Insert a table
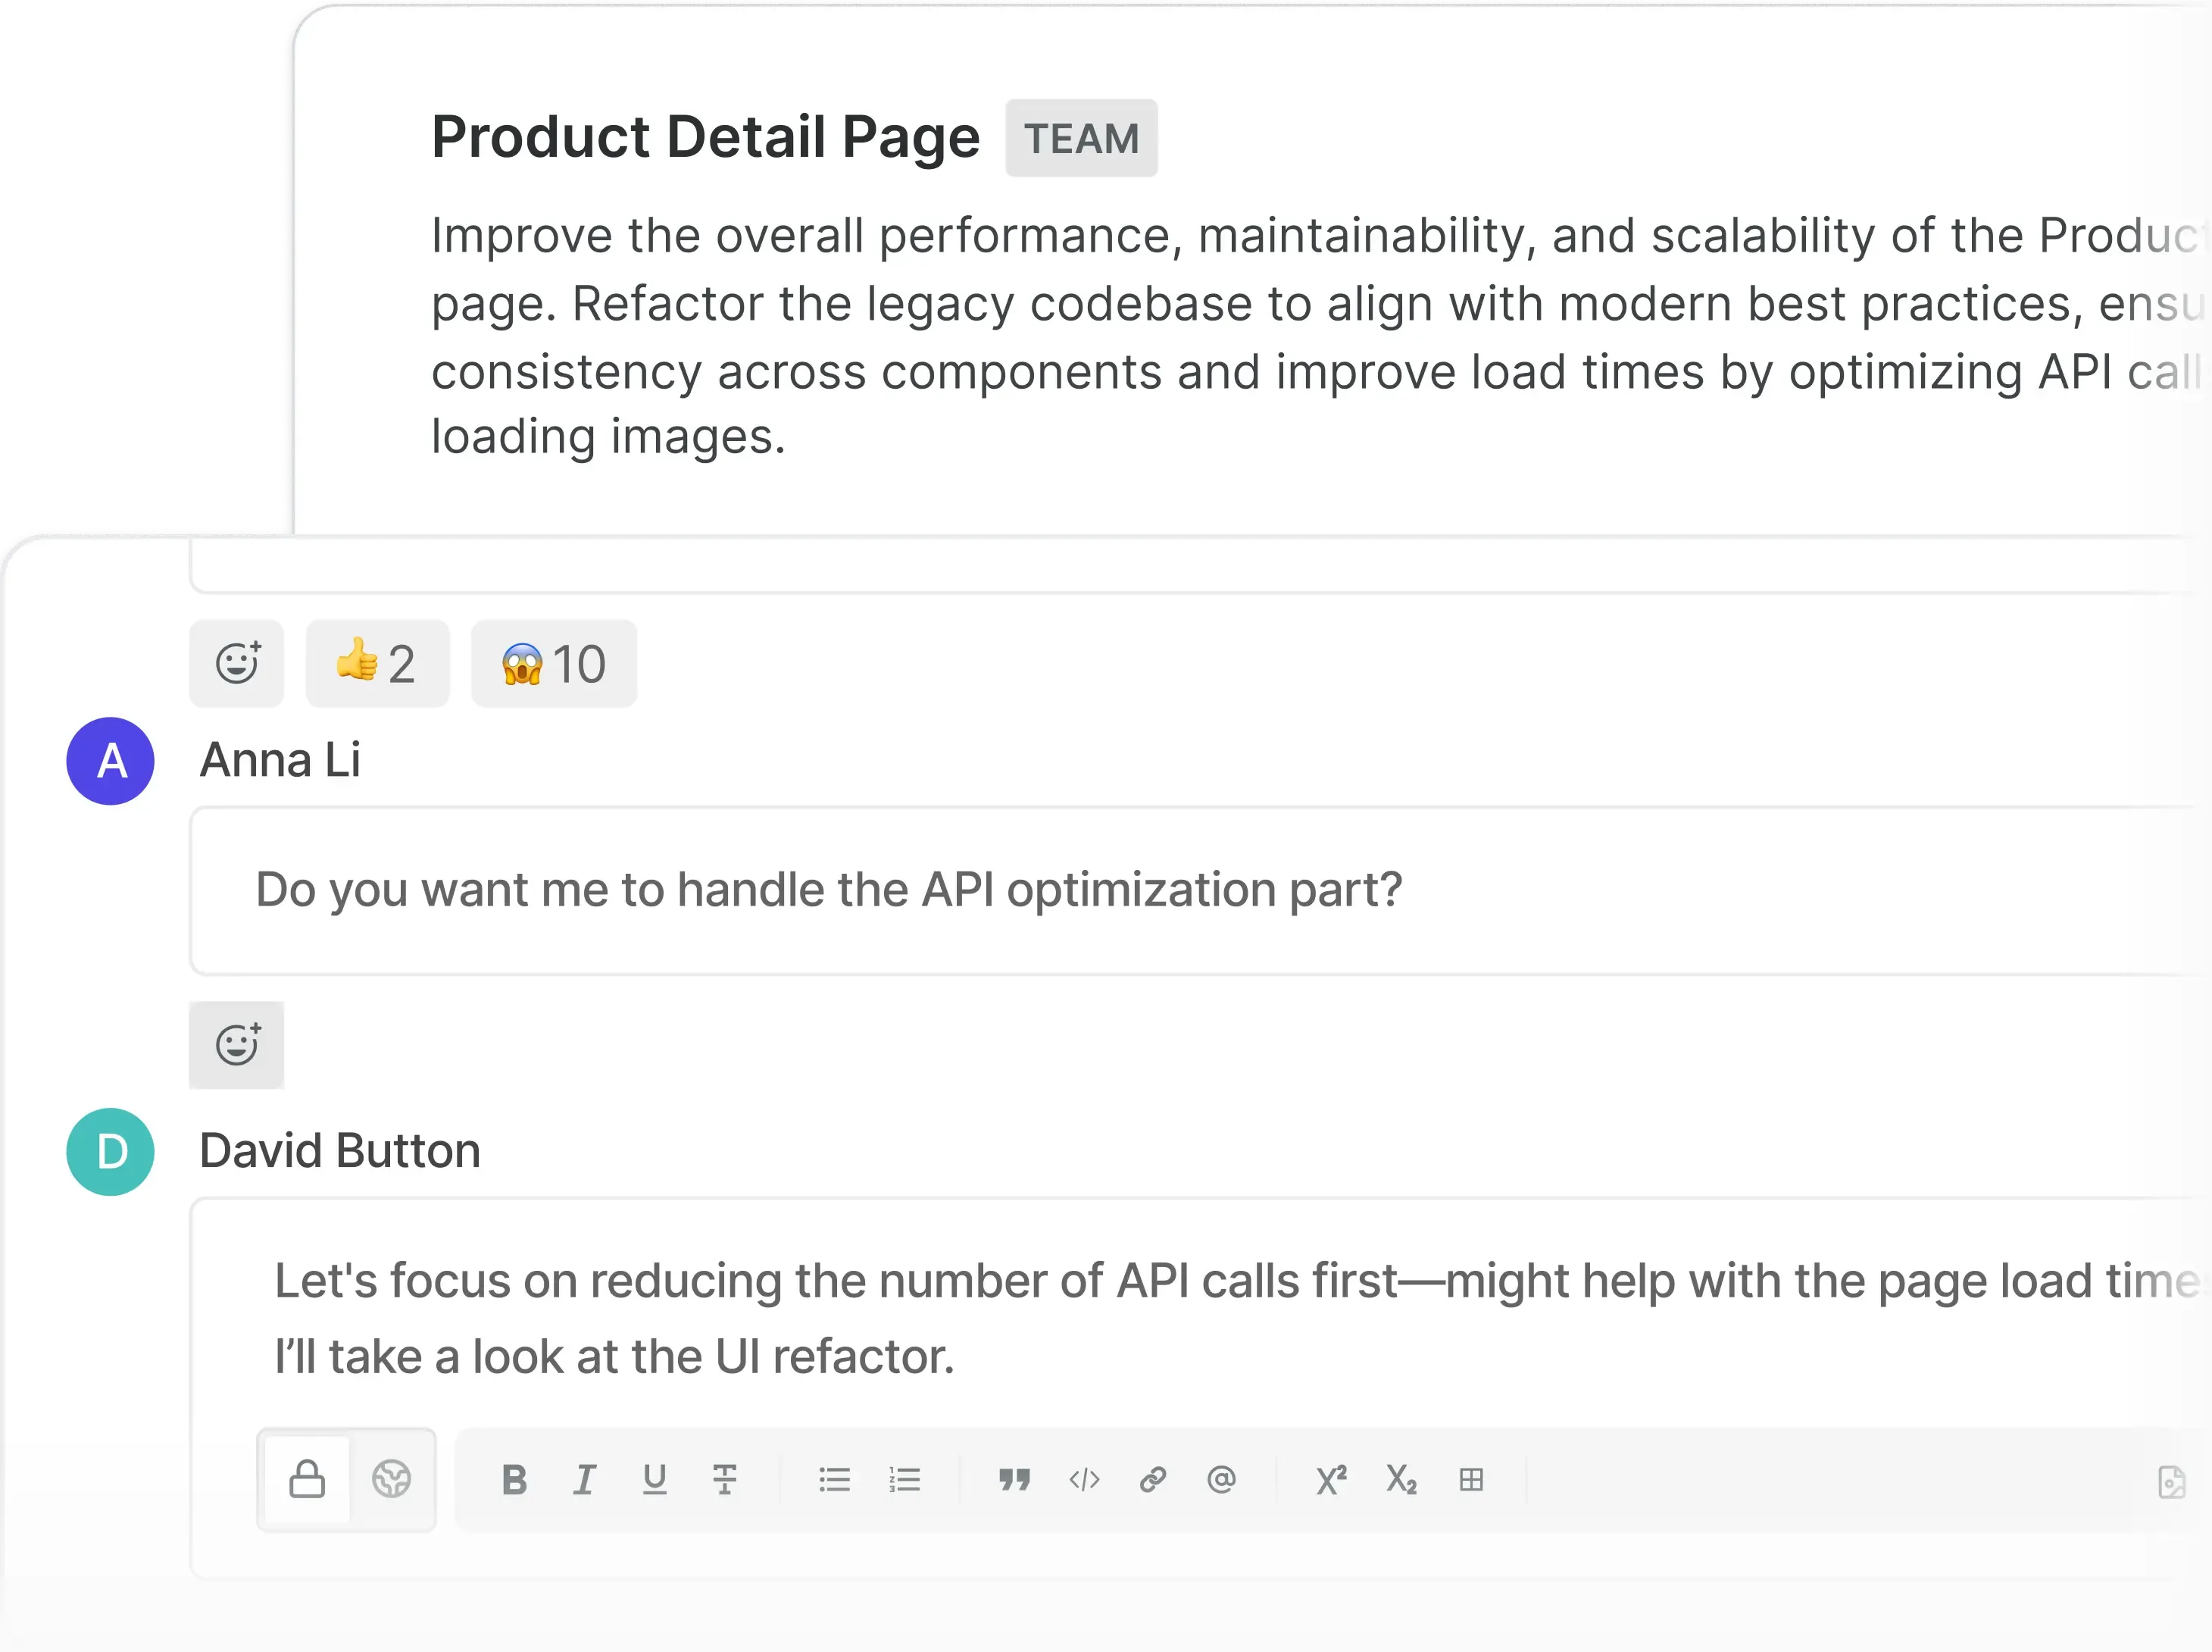This screenshot has height=1652, width=2212. pos(1471,1479)
